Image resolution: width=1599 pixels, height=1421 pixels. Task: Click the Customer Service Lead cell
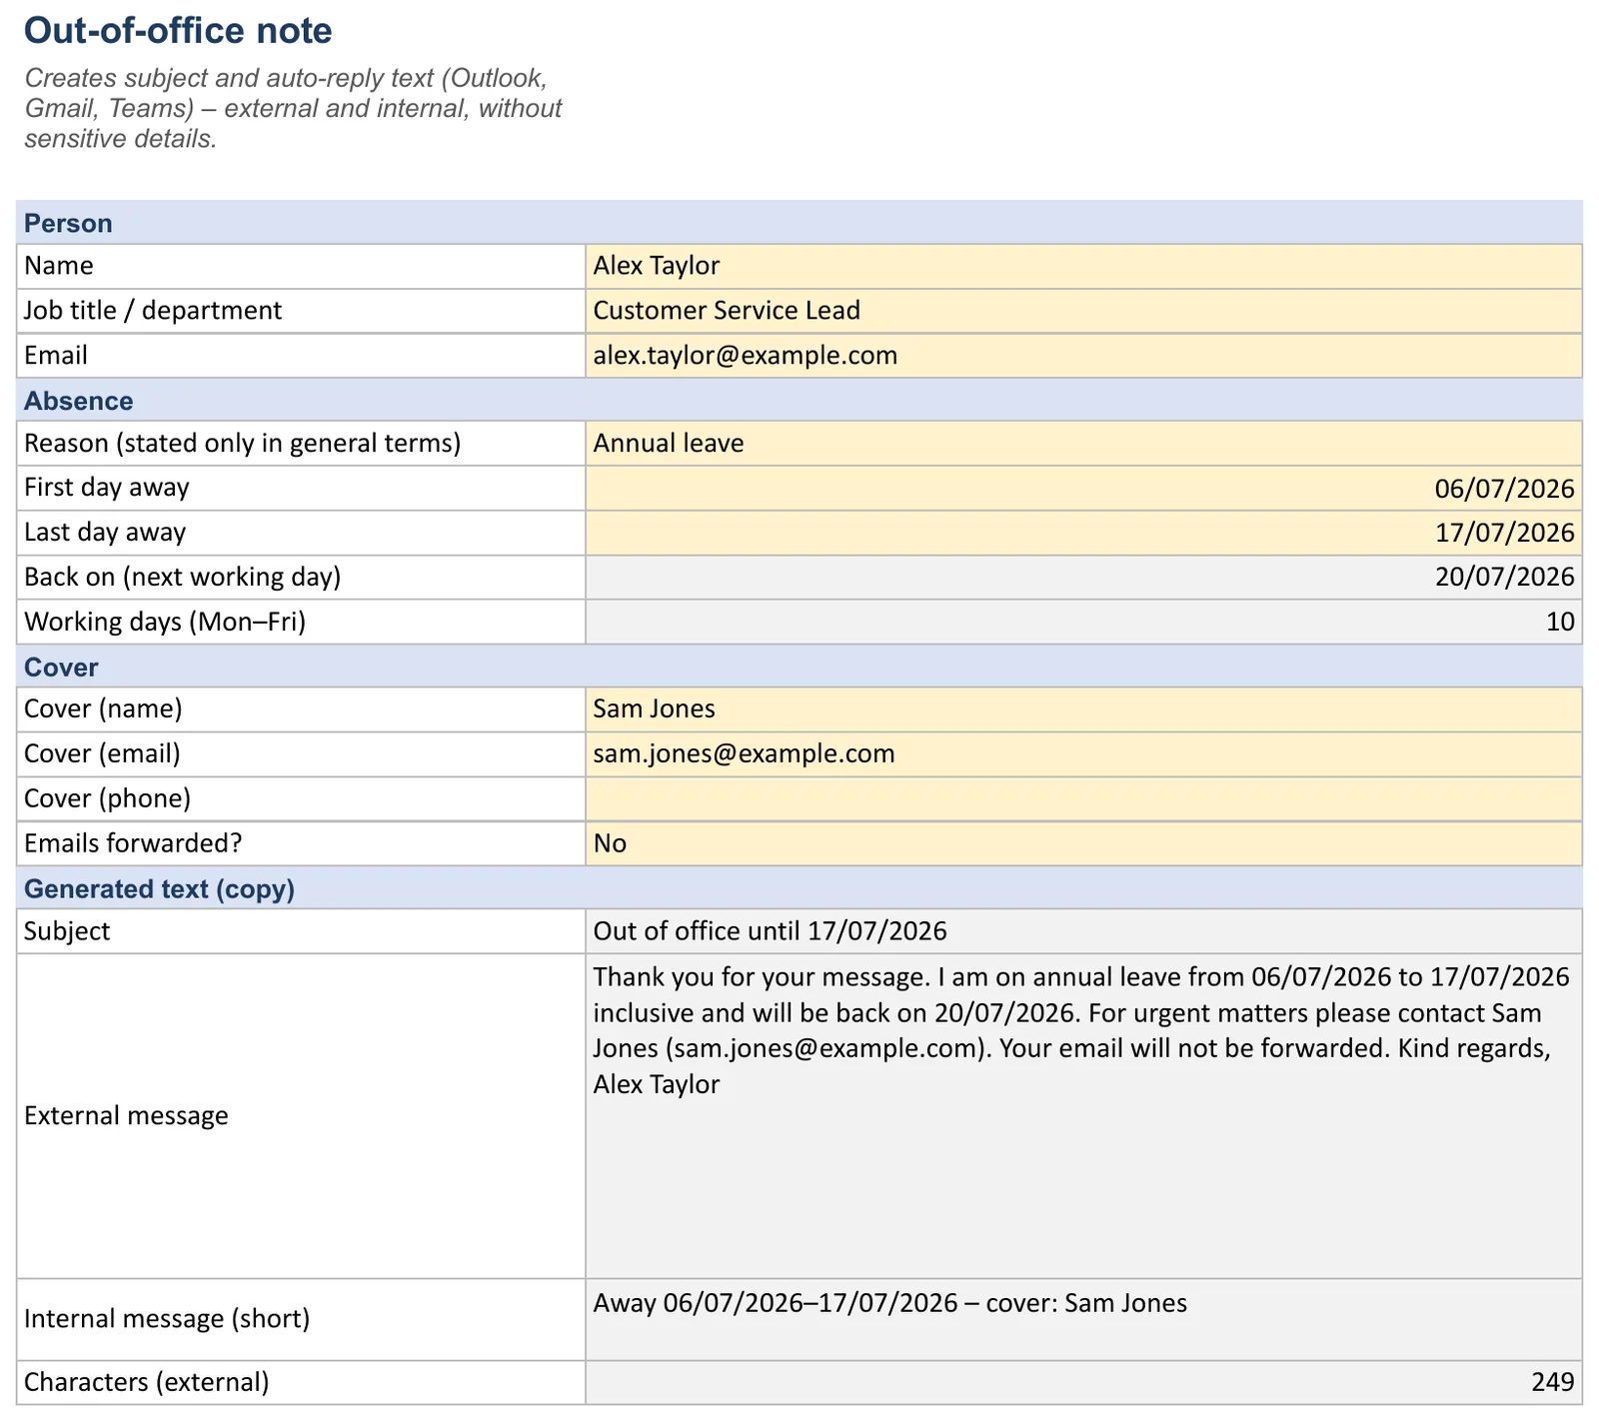[x=1083, y=311]
